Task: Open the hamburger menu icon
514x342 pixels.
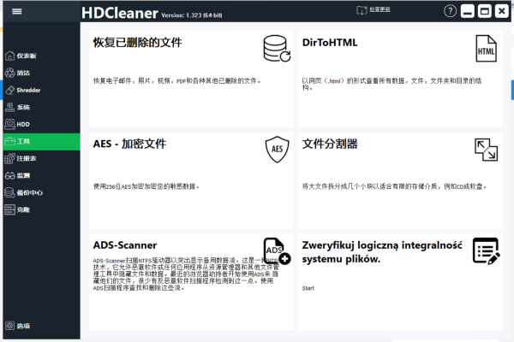Action: point(17,11)
